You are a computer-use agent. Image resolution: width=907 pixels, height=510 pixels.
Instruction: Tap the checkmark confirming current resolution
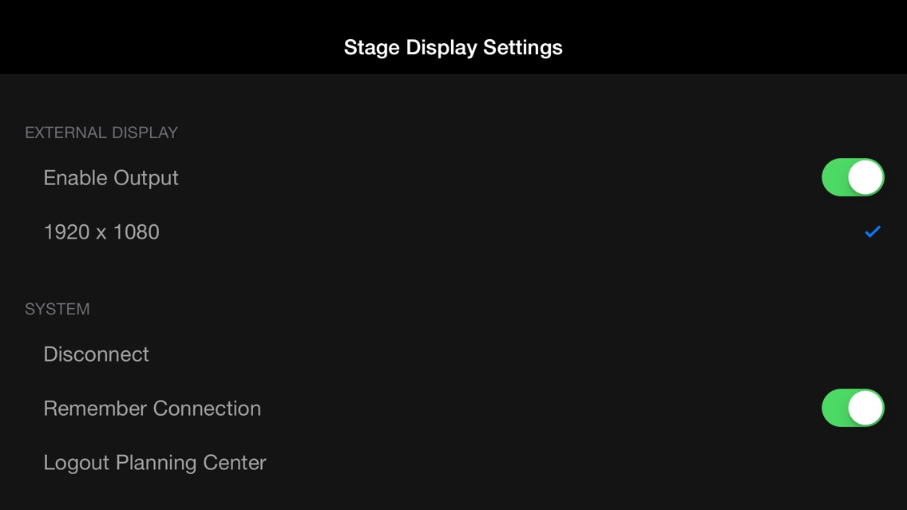[871, 231]
